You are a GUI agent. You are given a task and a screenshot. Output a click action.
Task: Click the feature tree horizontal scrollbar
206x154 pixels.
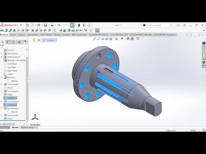click(x=9, y=124)
